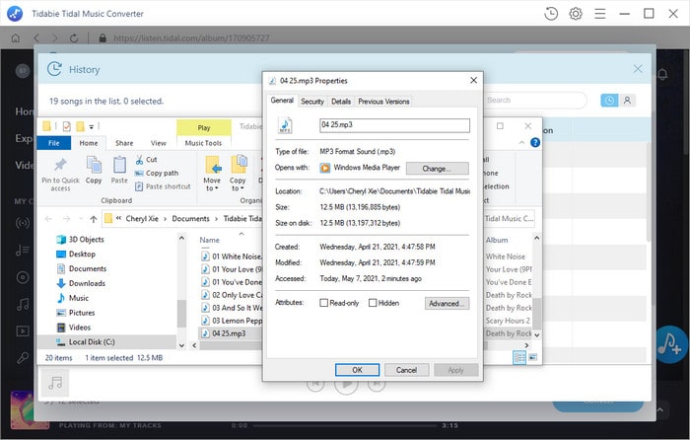Open Tidabie history clock icon in title bar

pos(551,14)
